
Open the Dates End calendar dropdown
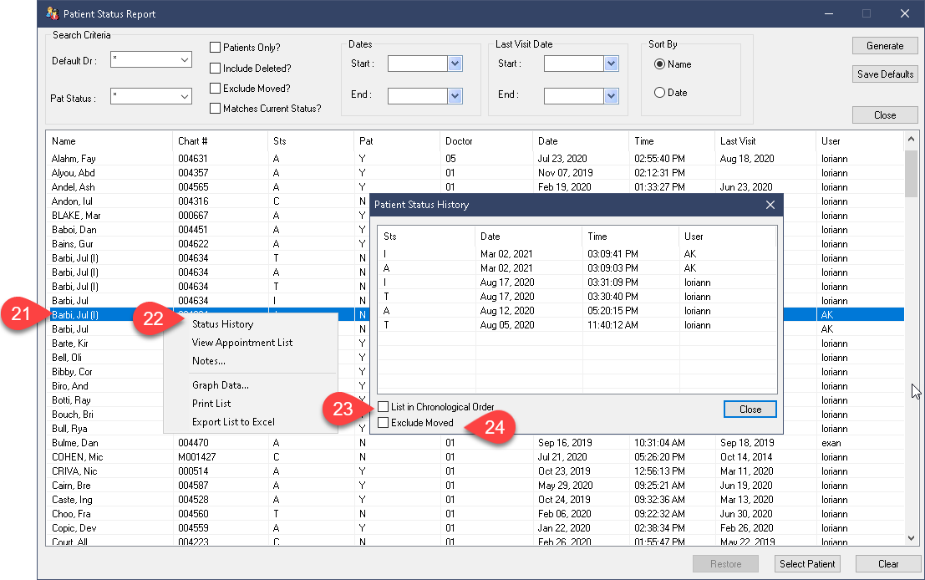click(x=455, y=95)
